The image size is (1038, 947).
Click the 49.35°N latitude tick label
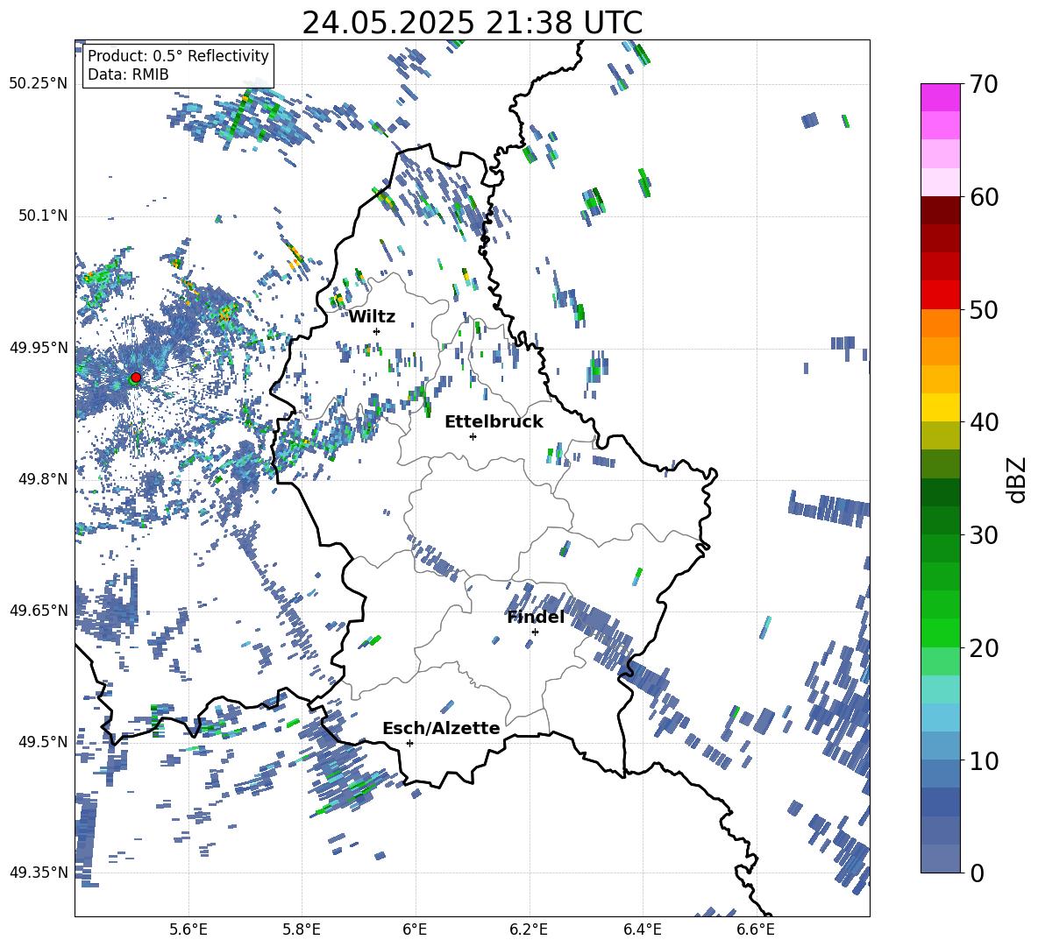coord(38,873)
